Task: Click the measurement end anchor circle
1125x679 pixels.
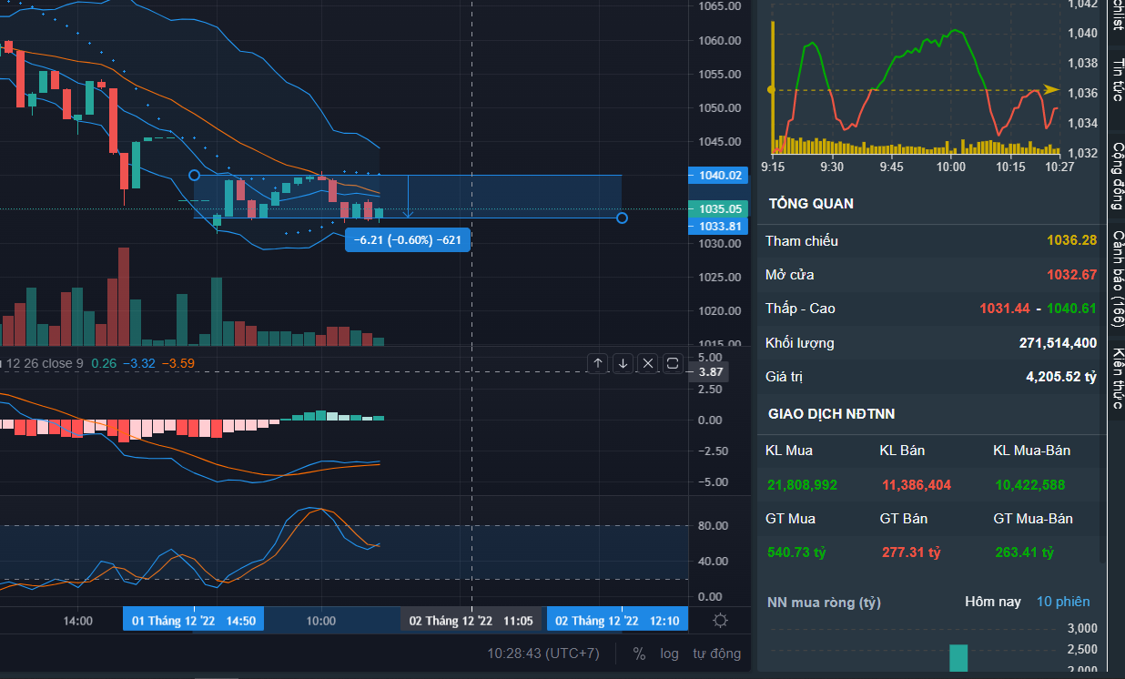Action: click(x=622, y=218)
